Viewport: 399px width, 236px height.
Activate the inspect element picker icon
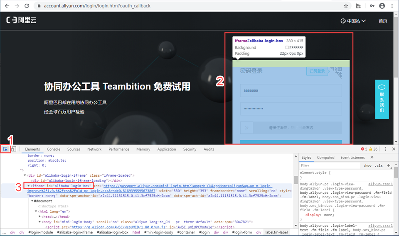pyautogui.click(x=5, y=149)
